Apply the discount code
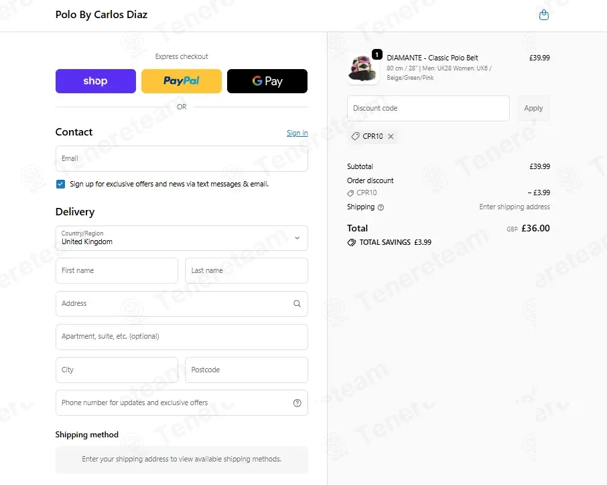Screen dimensions: 607x485 click(x=533, y=108)
